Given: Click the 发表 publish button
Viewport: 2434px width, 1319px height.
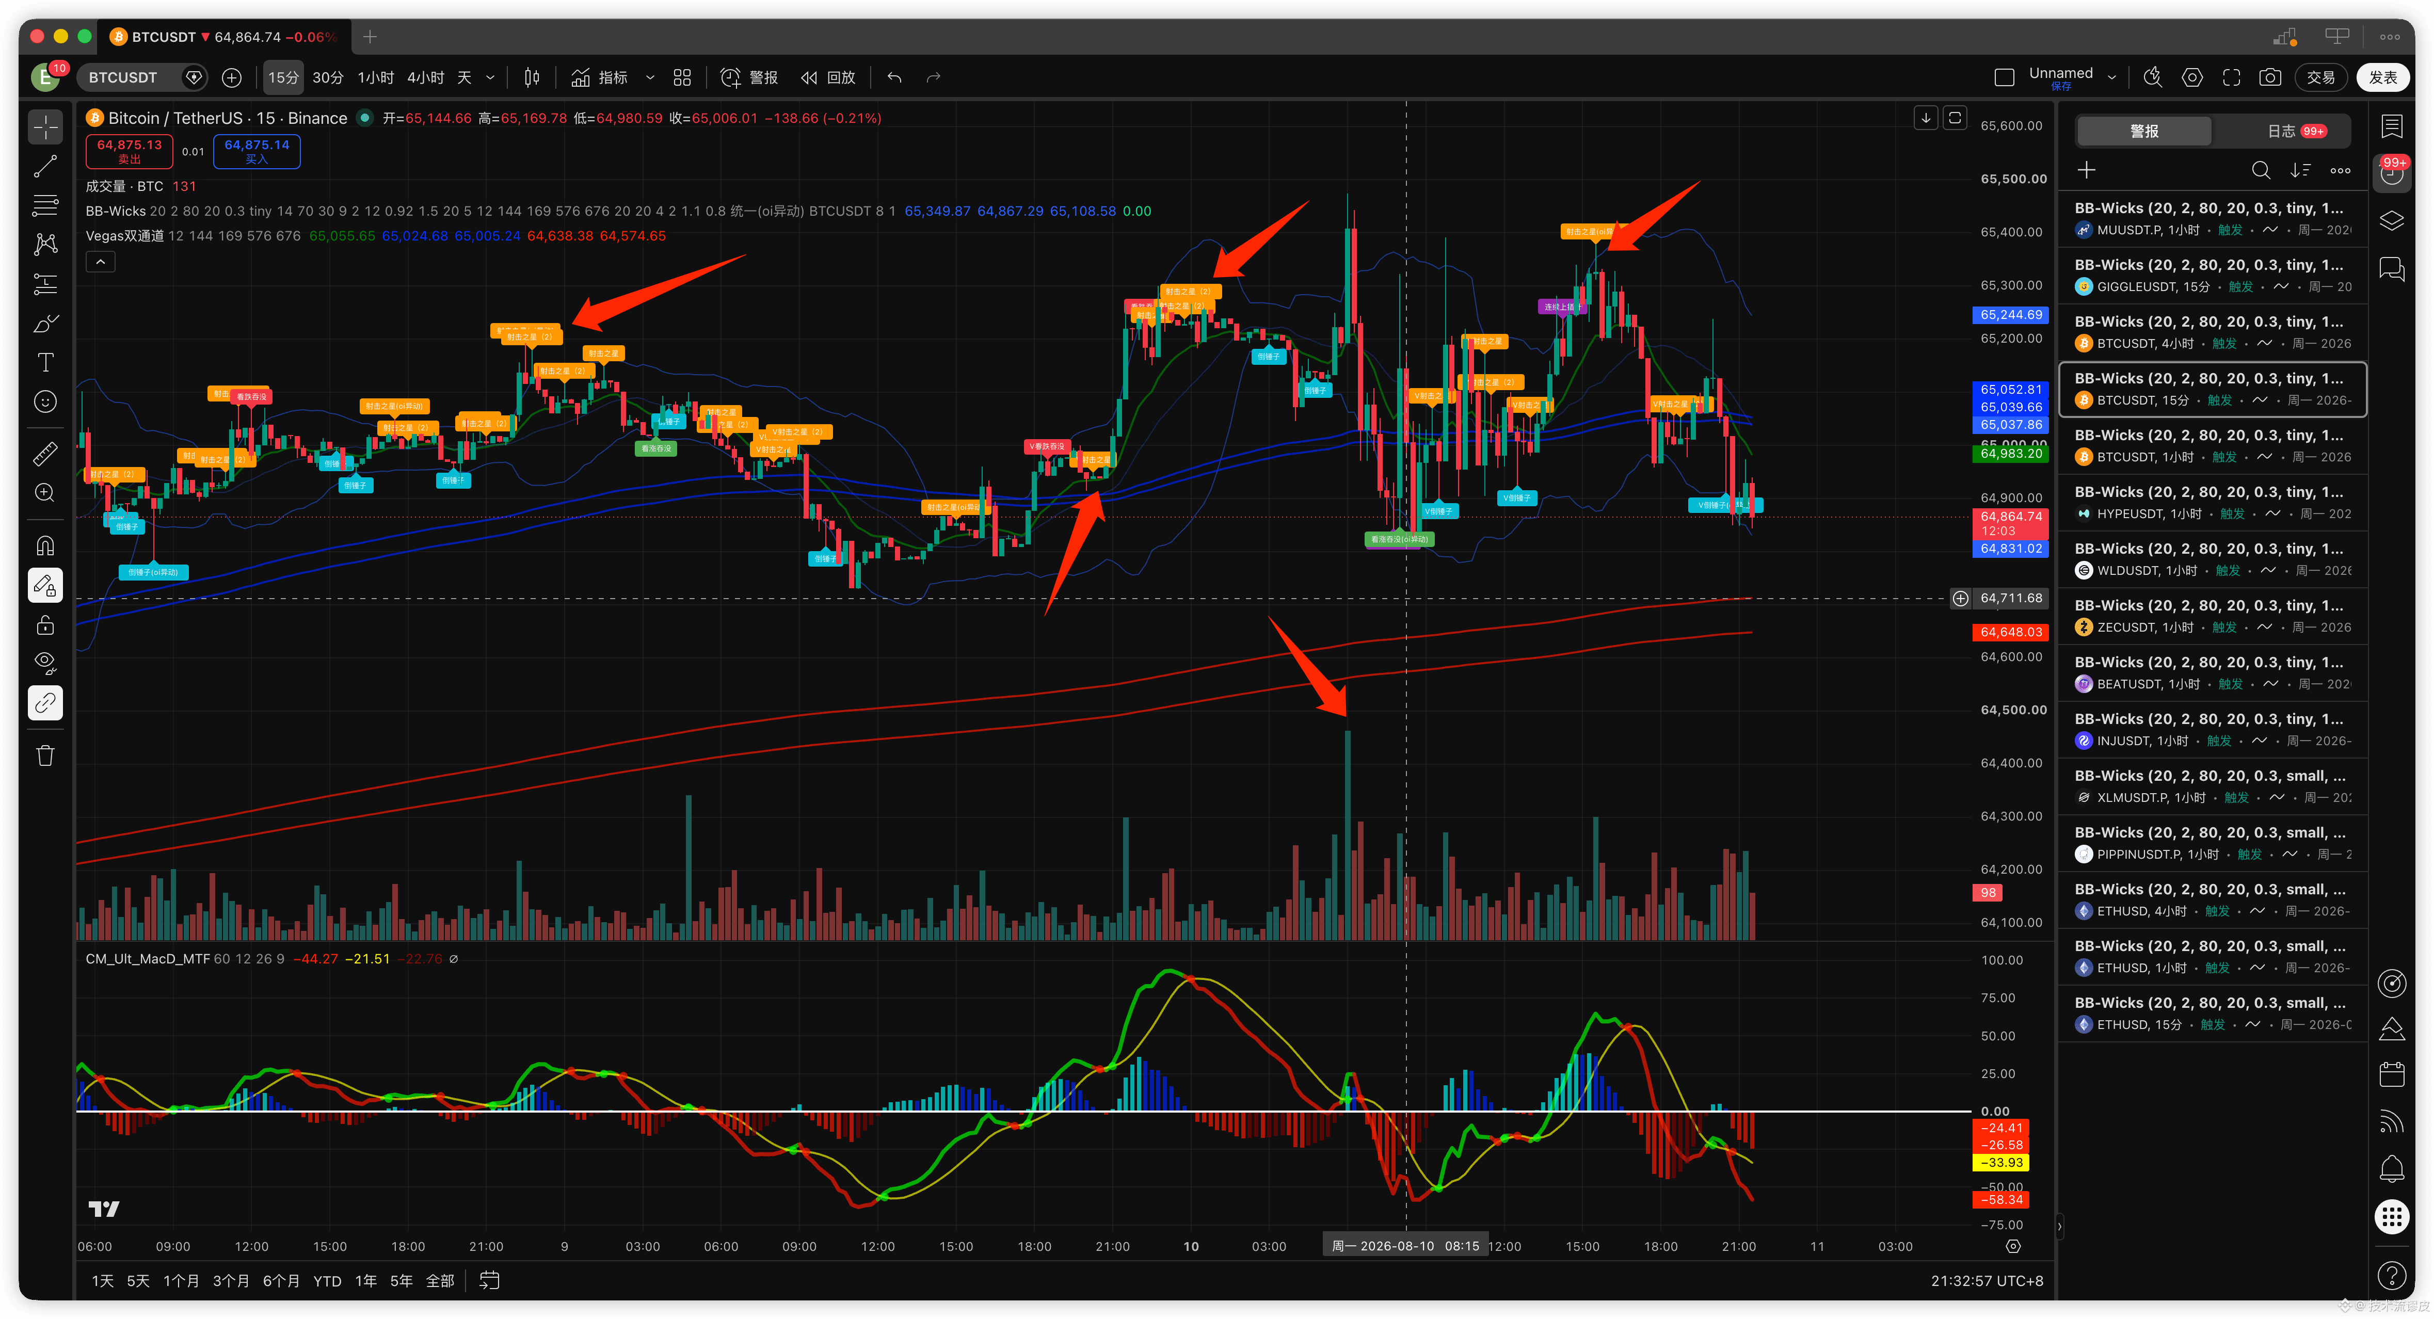Looking at the screenshot, I should [x=2383, y=77].
